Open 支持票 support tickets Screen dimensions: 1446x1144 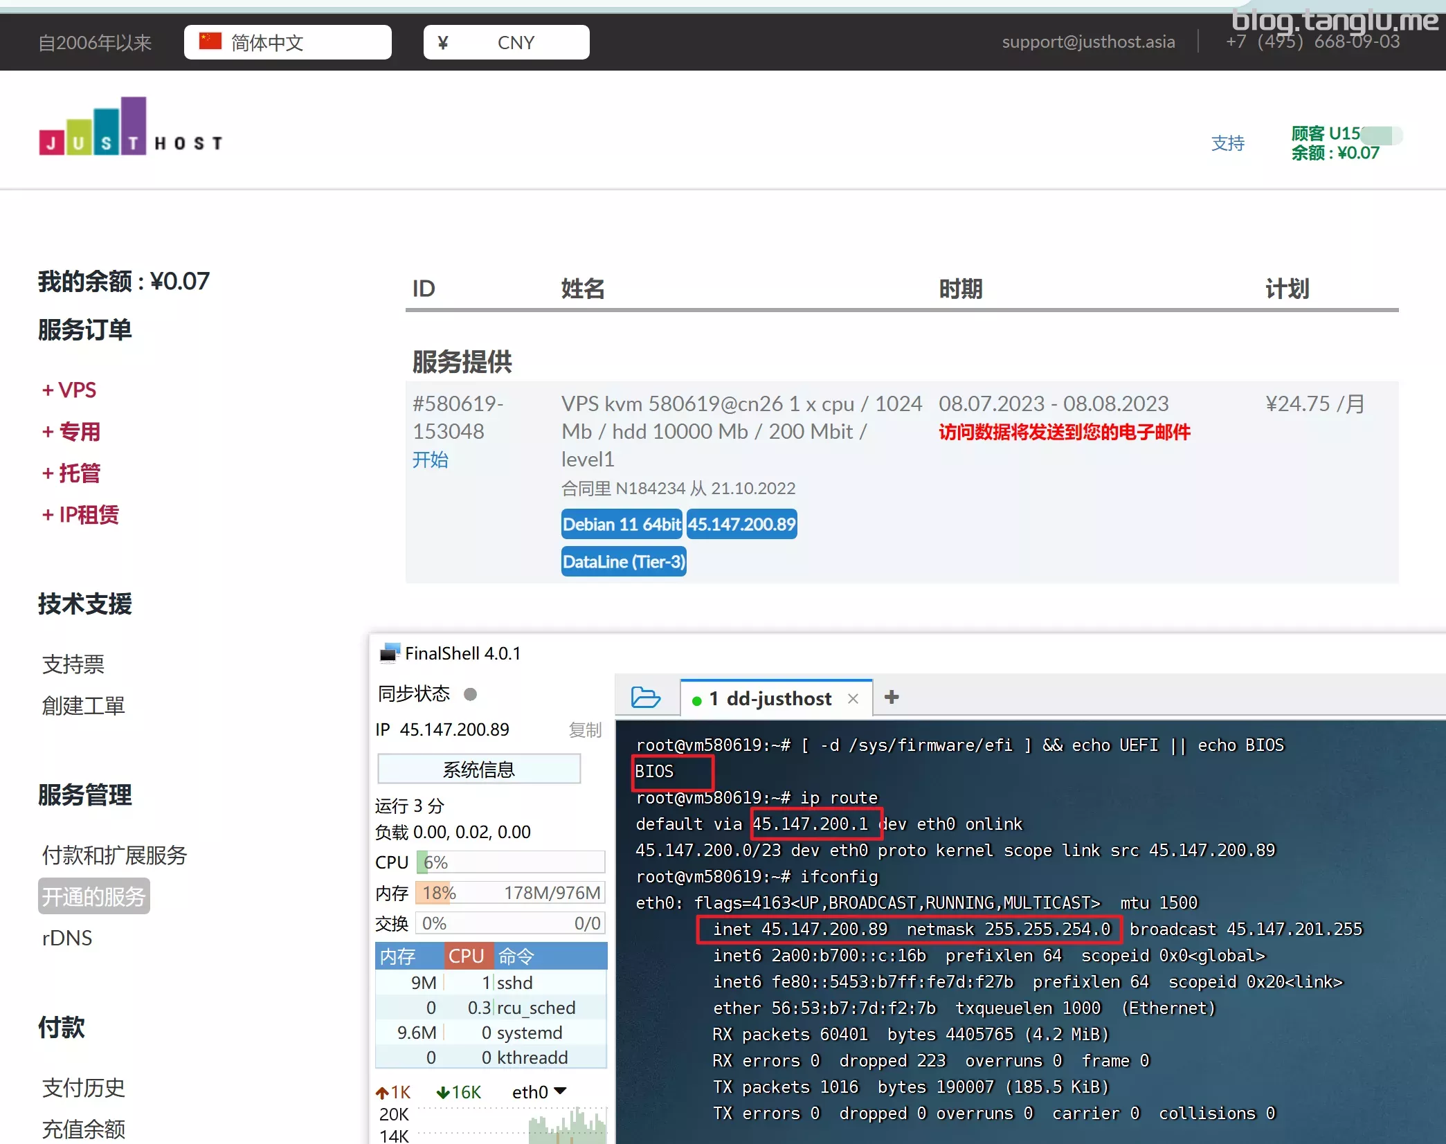73,664
